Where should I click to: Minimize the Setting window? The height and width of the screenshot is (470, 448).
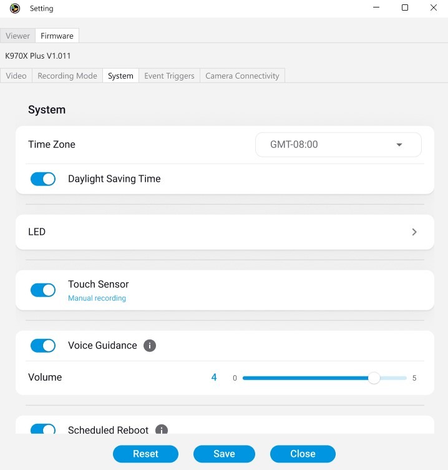pos(376,8)
